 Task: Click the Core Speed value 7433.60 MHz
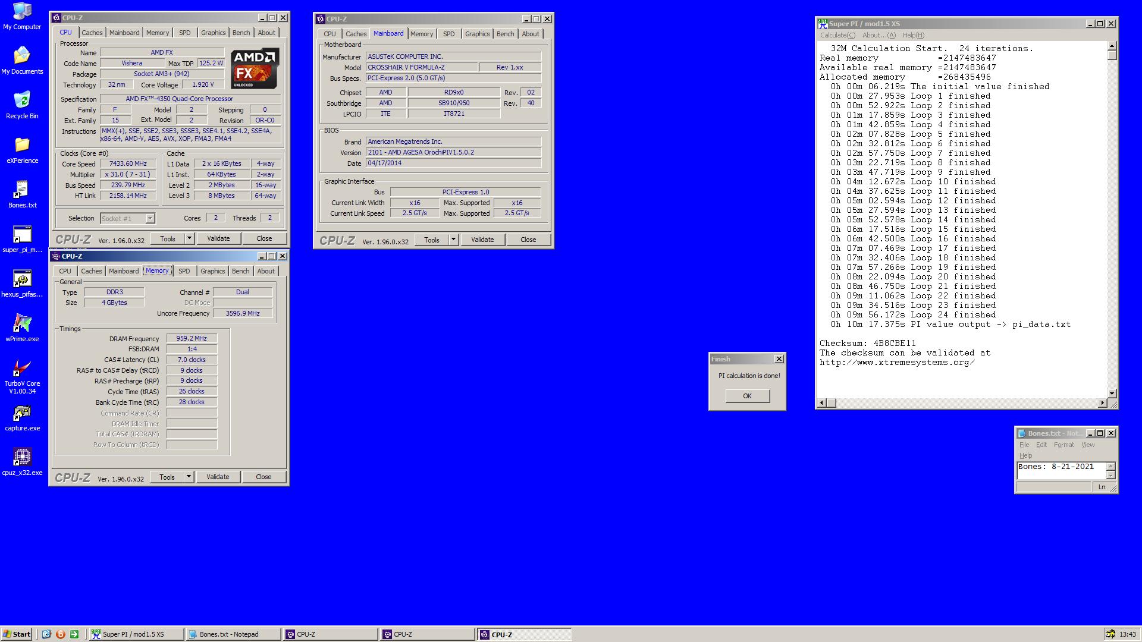point(128,164)
